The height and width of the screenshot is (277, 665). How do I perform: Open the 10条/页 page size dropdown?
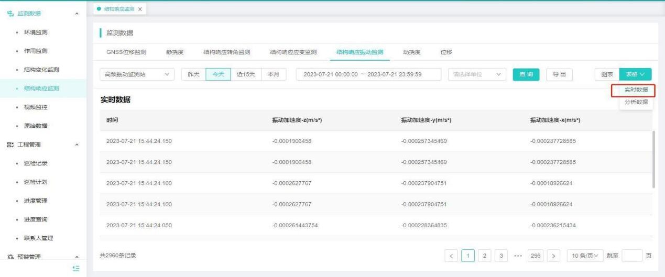tap(585, 255)
